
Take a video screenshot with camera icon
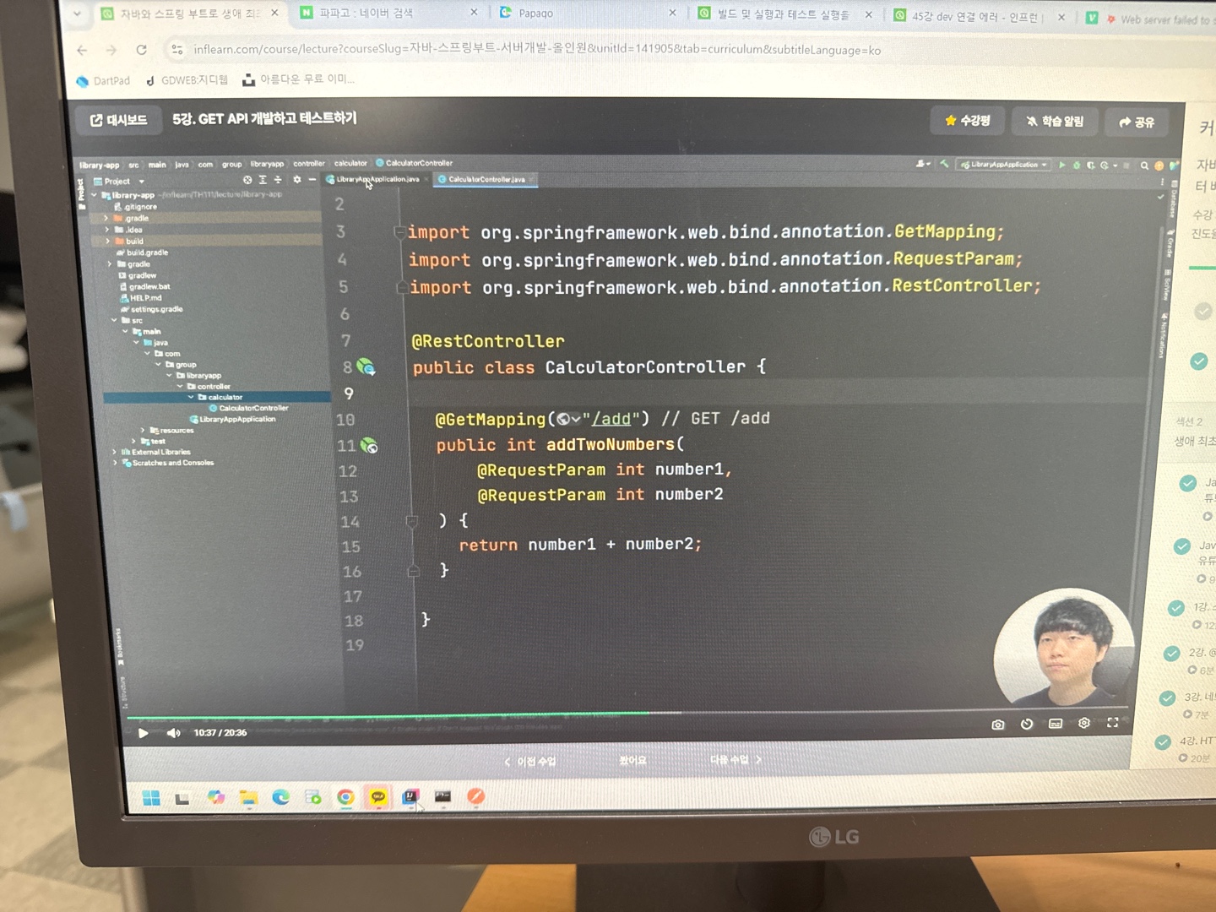(x=998, y=725)
